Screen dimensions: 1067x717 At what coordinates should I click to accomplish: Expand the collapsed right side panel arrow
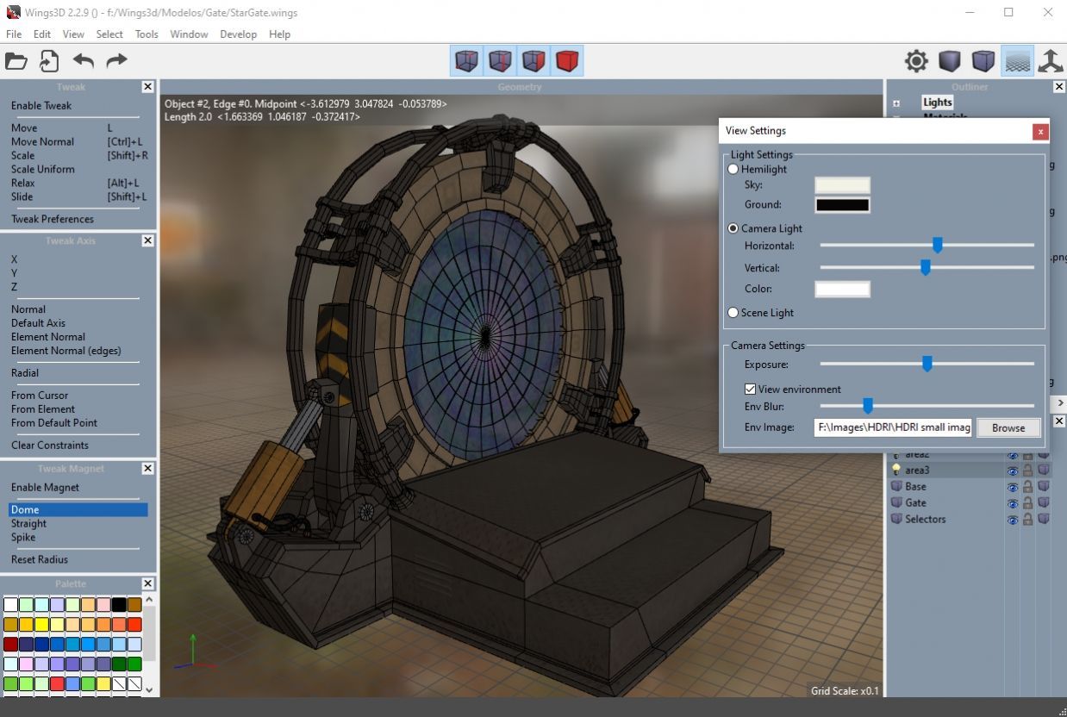[x=1061, y=402]
